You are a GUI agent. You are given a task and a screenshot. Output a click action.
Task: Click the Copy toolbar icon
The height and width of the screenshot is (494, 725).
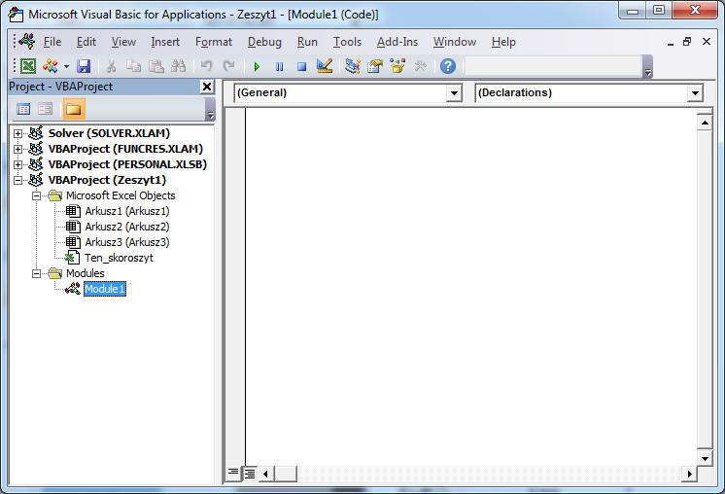133,66
